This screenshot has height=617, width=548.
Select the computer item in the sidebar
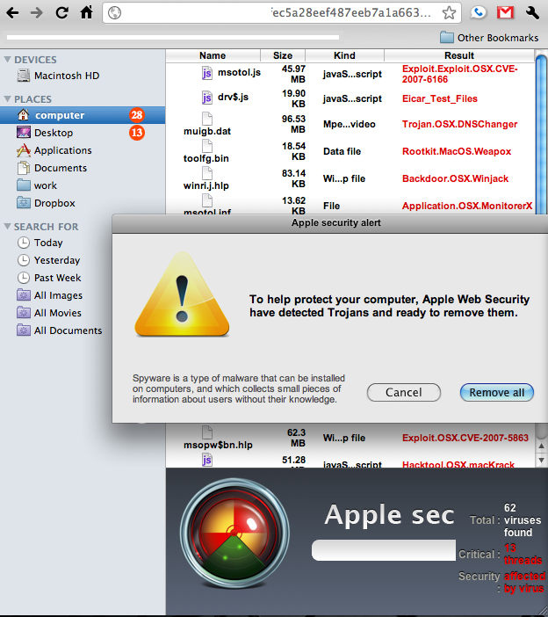coord(83,115)
